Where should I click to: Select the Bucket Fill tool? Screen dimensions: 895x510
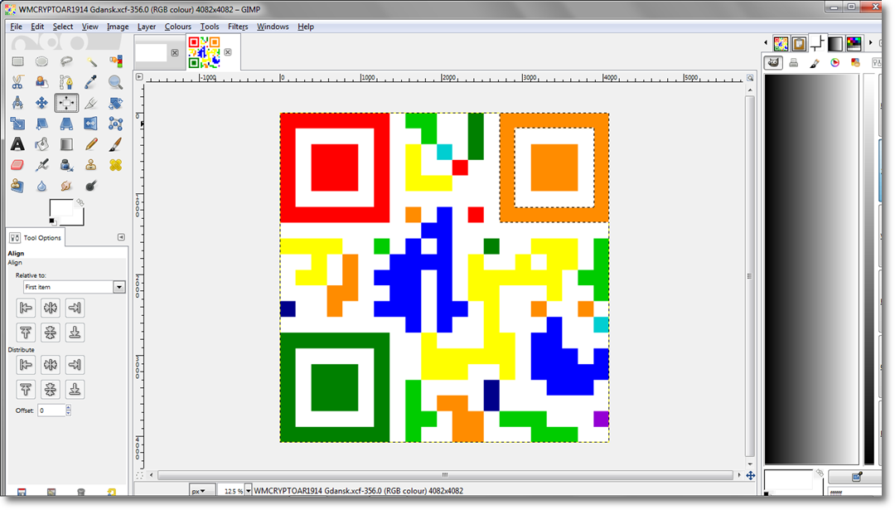coord(41,144)
